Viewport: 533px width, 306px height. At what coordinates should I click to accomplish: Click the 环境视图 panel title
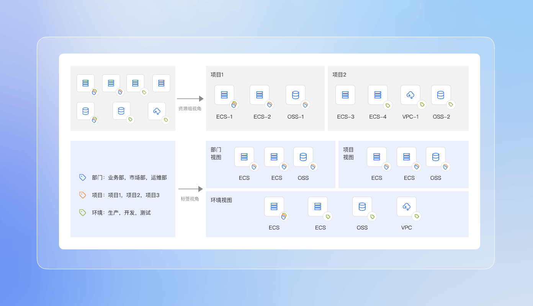(221, 200)
